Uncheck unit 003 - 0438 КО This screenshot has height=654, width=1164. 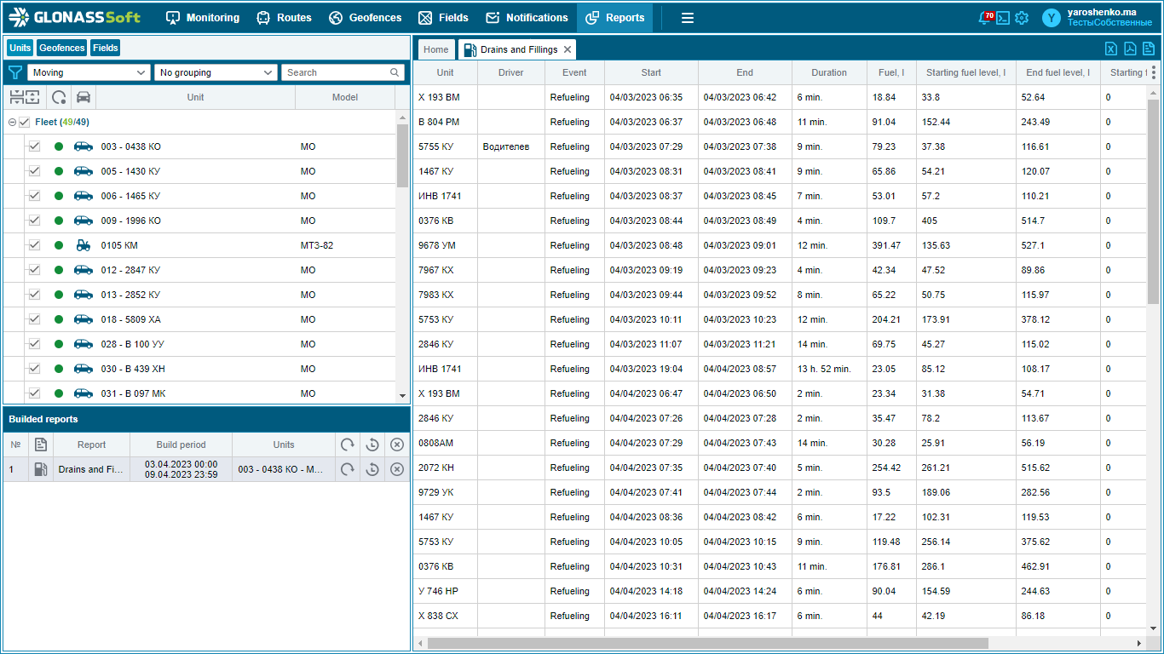[x=34, y=146]
